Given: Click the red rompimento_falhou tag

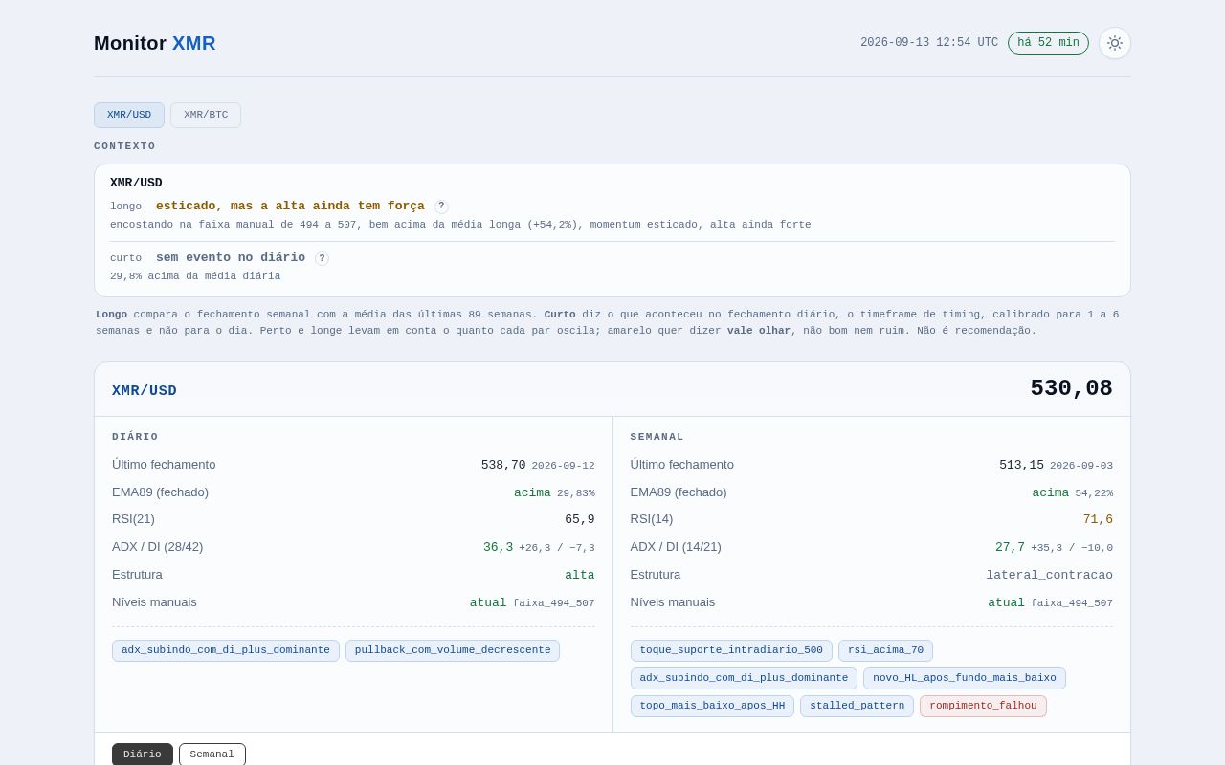Looking at the screenshot, I should coord(983,706).
